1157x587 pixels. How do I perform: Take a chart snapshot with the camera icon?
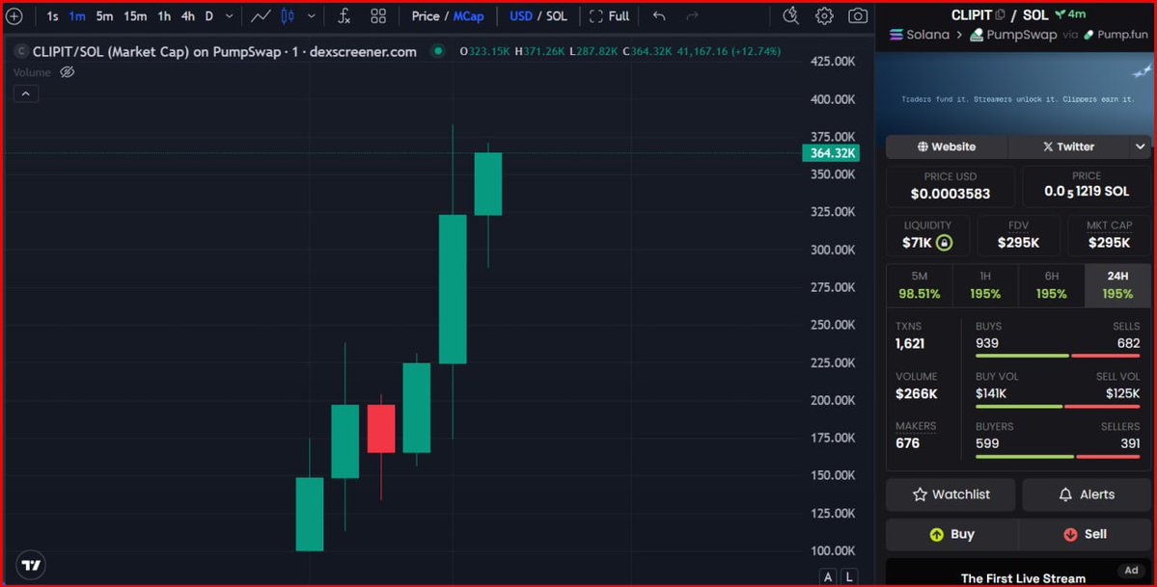[858, 16]
